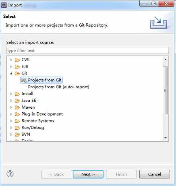Click the SVN folder icon
Viewport: 176px width, 186px height.
(x=17, y=134)
